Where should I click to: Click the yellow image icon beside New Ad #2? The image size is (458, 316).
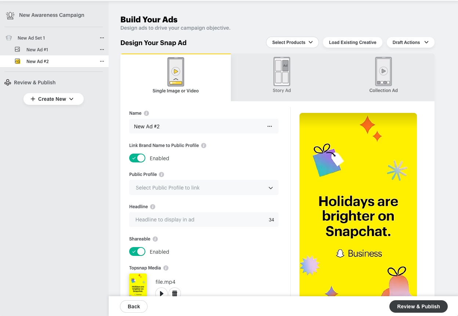[18, 61]
